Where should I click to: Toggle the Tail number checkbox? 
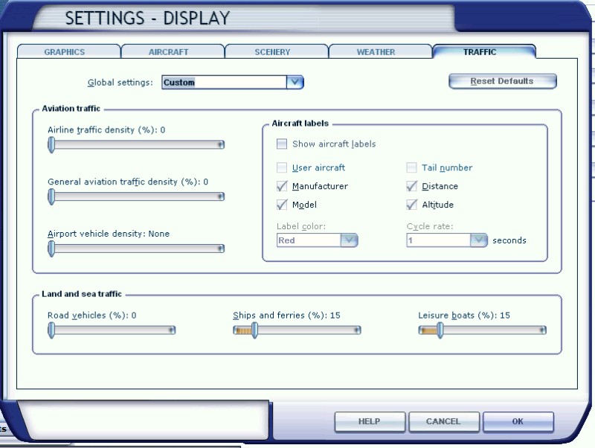pyautogui.click(x=411, y=167)
